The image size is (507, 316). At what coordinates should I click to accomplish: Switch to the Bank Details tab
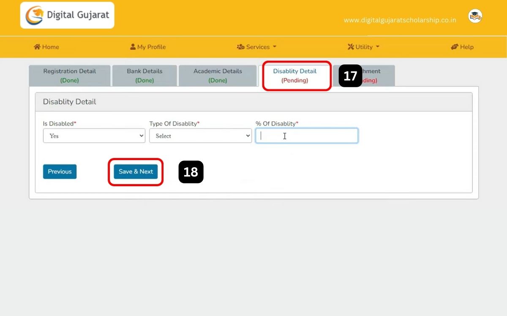(x=144, y=76)
